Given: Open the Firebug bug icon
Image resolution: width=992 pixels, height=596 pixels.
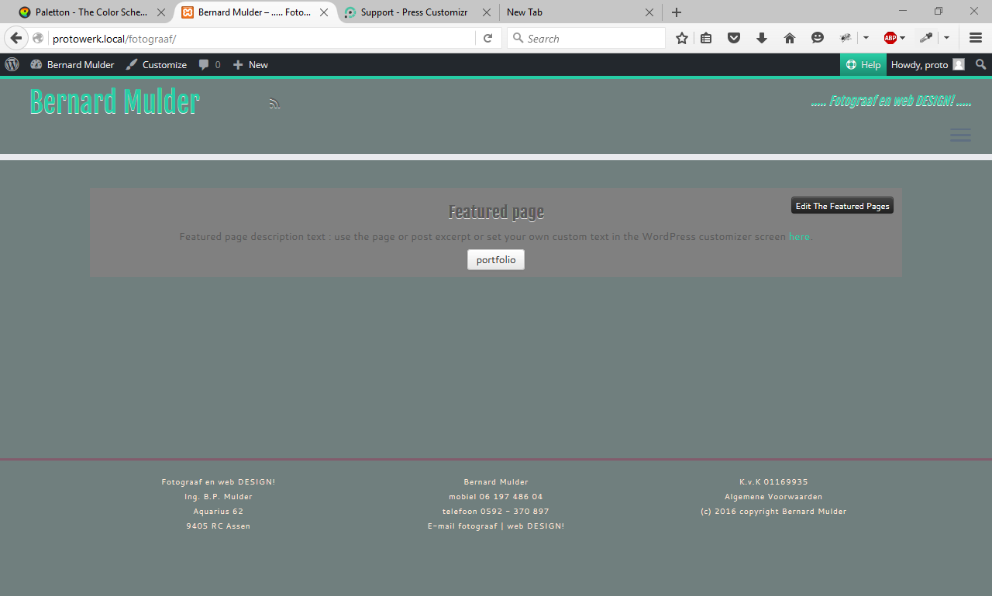Looking at the screenshot, I should 846,39.
